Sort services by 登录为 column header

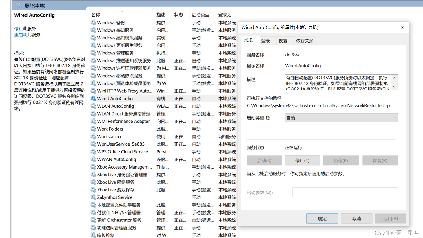[225, 15]
